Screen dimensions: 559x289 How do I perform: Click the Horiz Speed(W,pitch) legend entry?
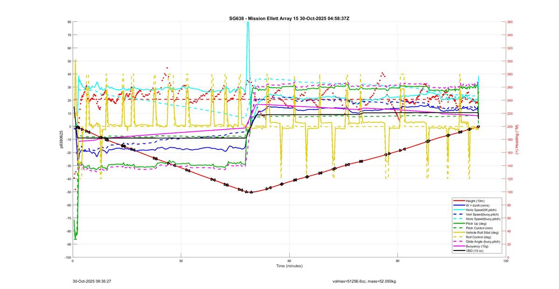(479, 210)
